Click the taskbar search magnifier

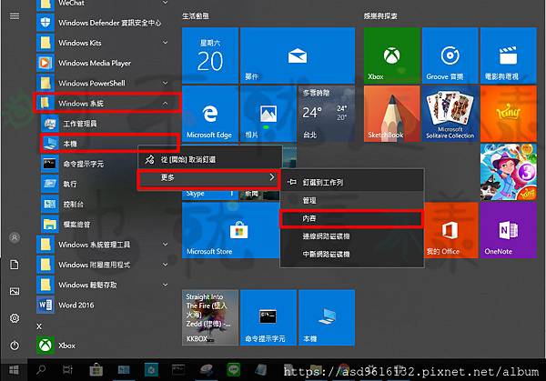pos(41,370)
